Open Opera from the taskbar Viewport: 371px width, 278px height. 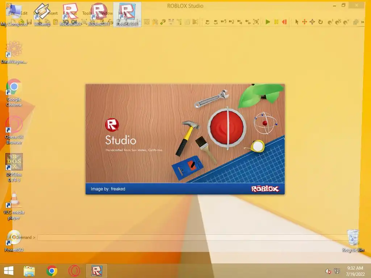(x=74, y=271)
